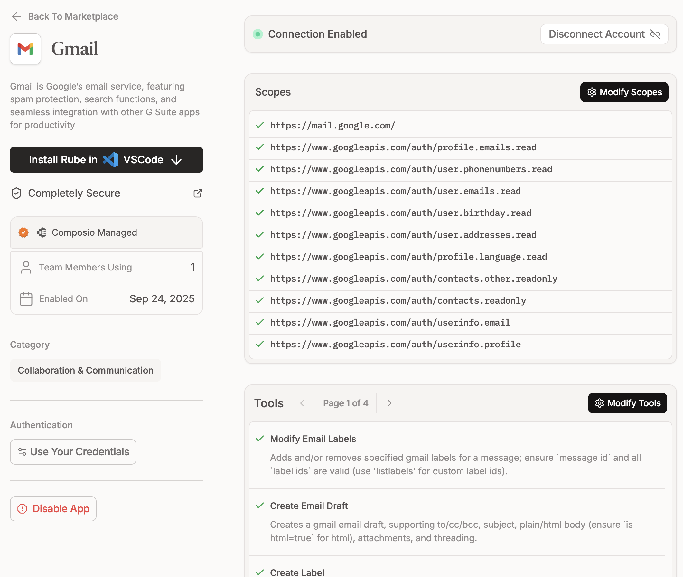
Task: Click the calendar icon next to Enabled On
Action: click(26, 299)
